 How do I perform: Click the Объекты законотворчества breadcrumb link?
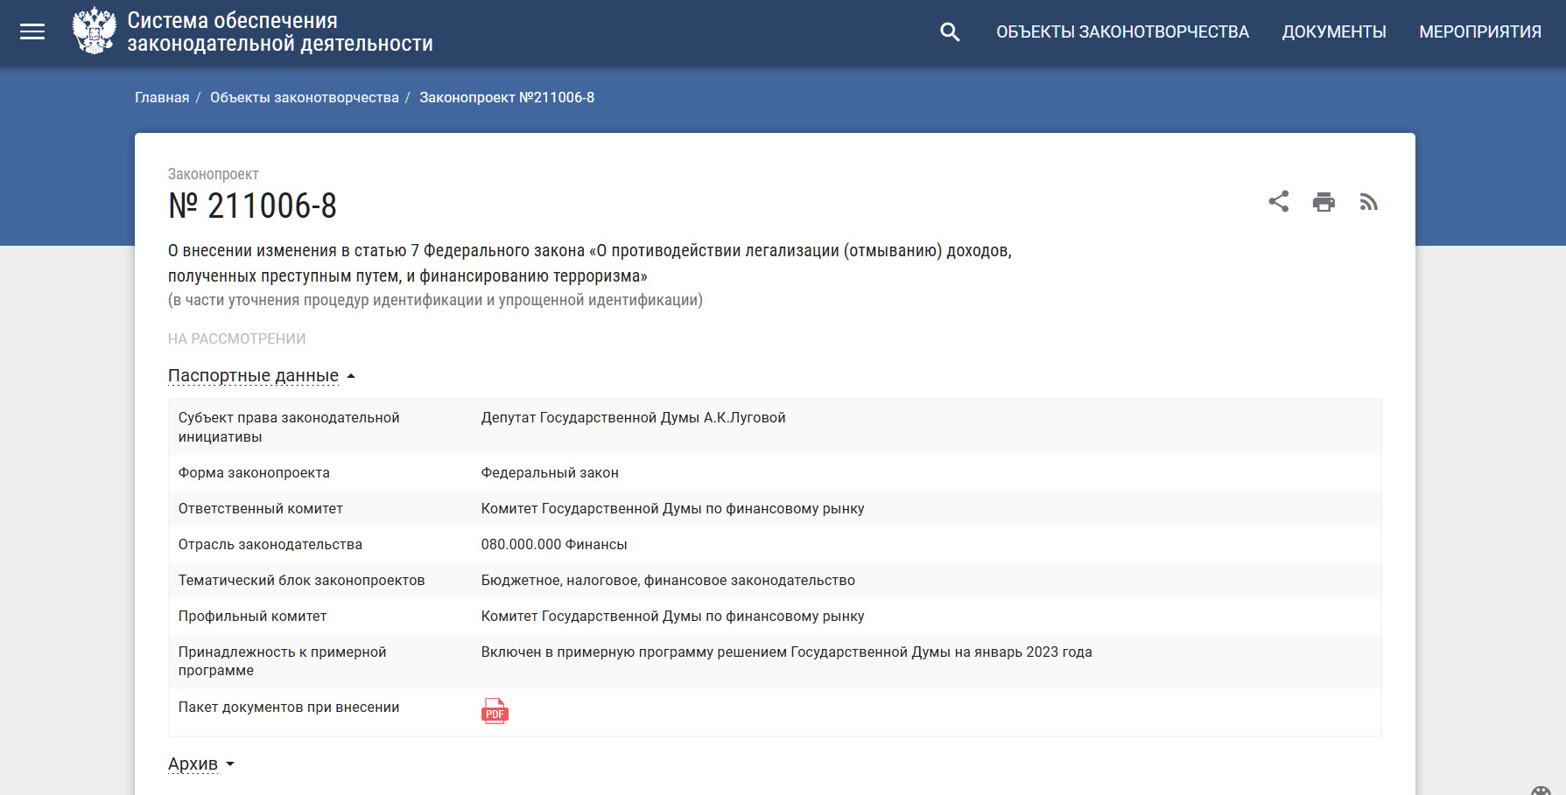(x=304, y=98)
